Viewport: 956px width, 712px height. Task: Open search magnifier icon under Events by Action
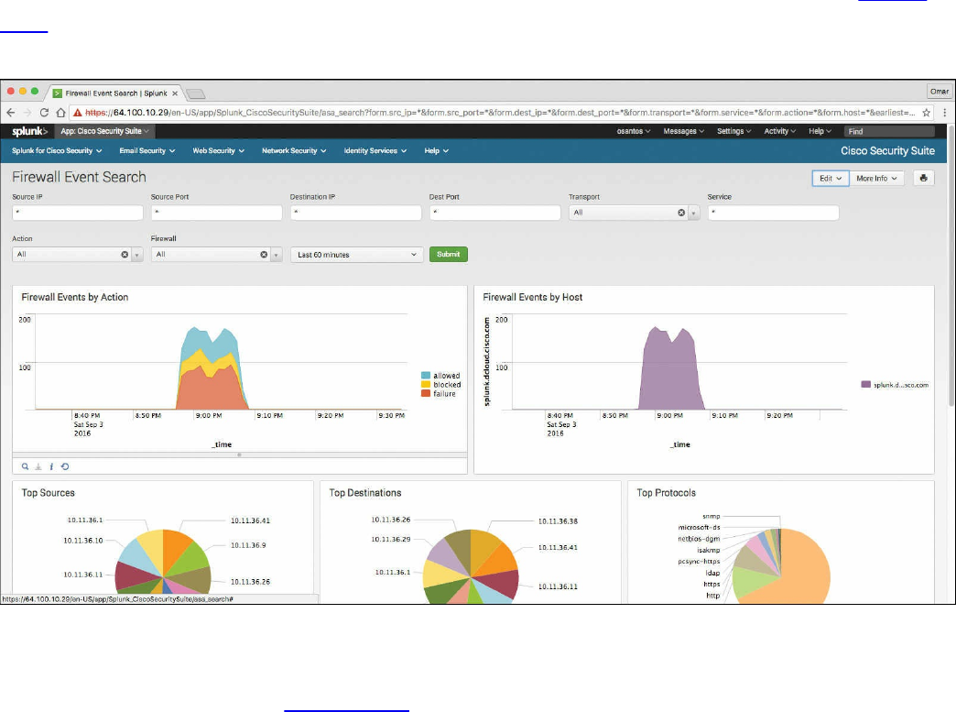(25, 466)
